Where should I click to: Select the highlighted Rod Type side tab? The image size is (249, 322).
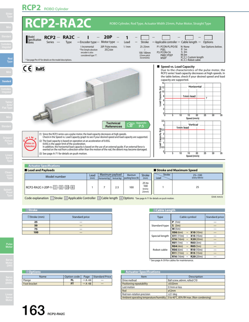tap(7, 60)
